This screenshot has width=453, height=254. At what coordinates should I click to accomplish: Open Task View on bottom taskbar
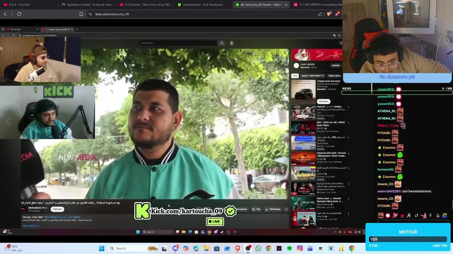click(x=164, y=248)
